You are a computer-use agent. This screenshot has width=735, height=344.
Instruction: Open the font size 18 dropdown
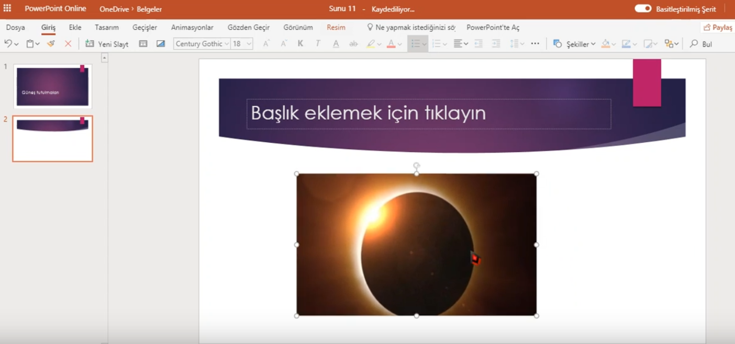click(x=249, y=44)
